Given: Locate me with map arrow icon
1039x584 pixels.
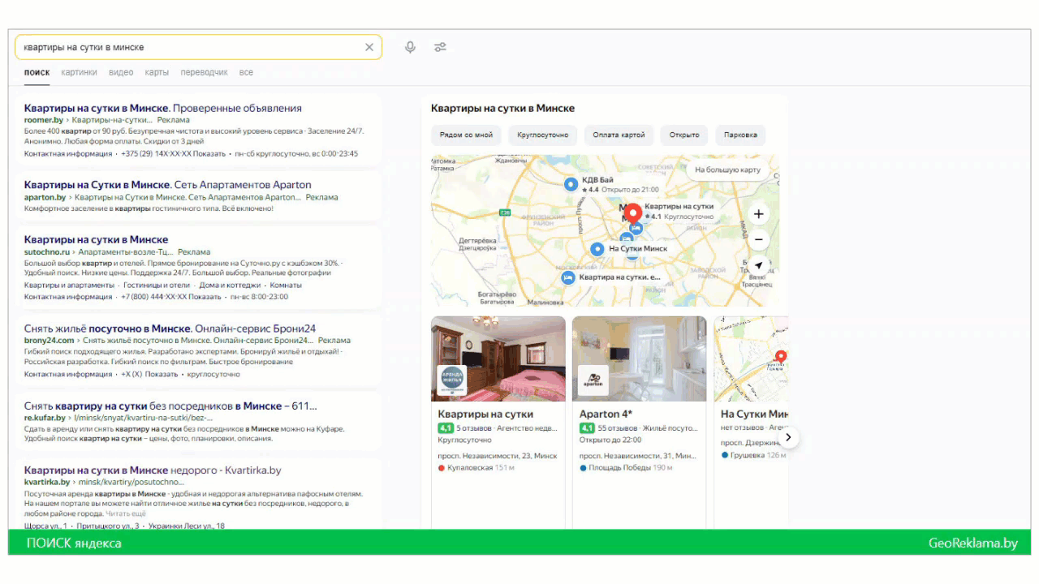Looking at the screenshot, I should coord(758,265).
